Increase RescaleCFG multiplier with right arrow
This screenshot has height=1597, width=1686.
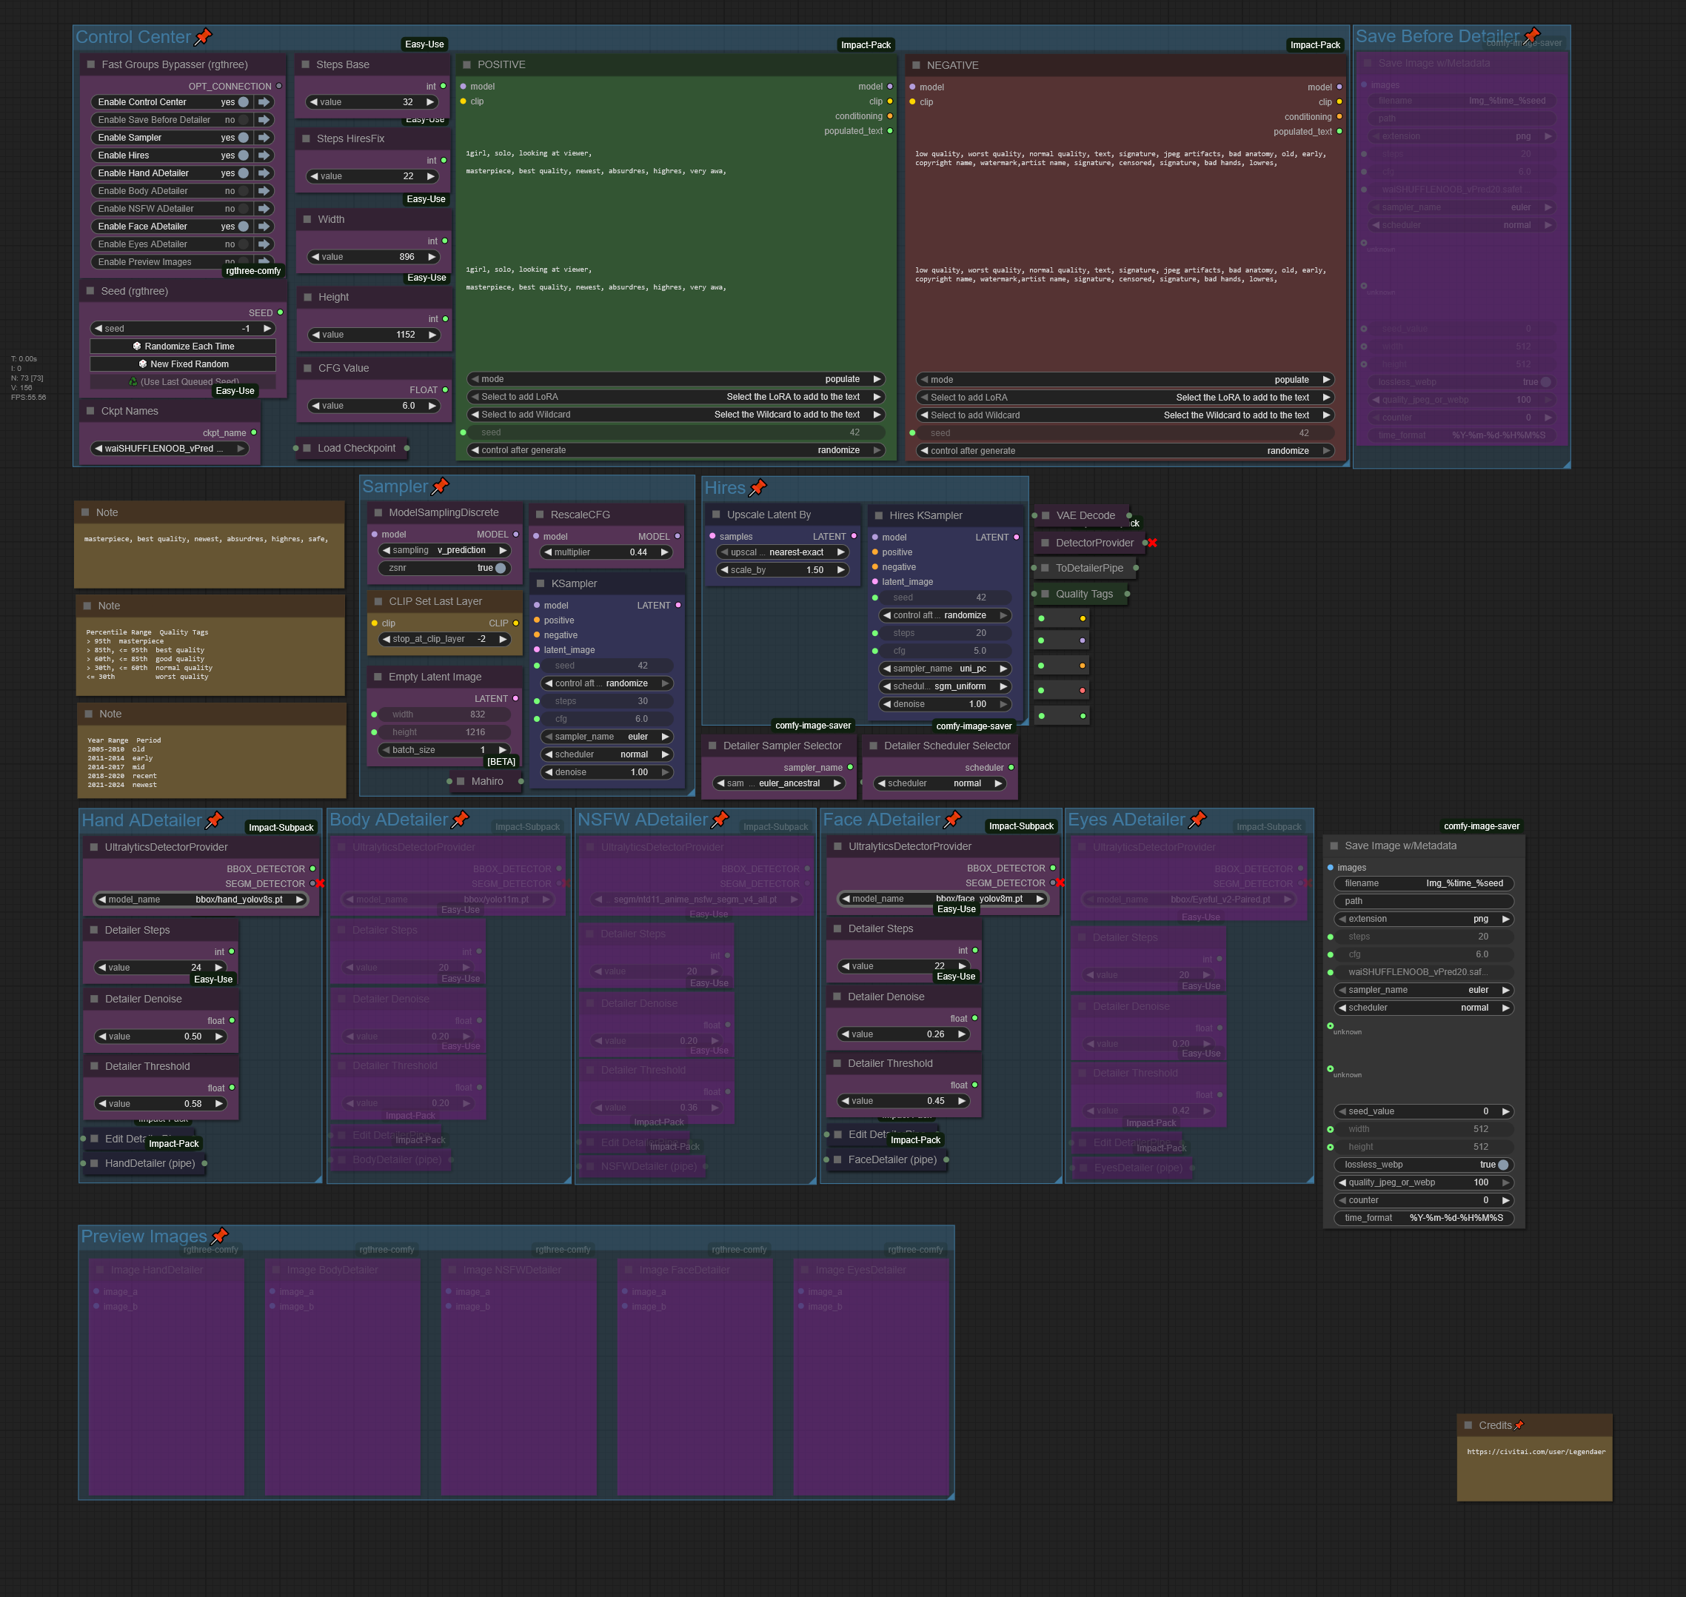(x=664, y=552)
